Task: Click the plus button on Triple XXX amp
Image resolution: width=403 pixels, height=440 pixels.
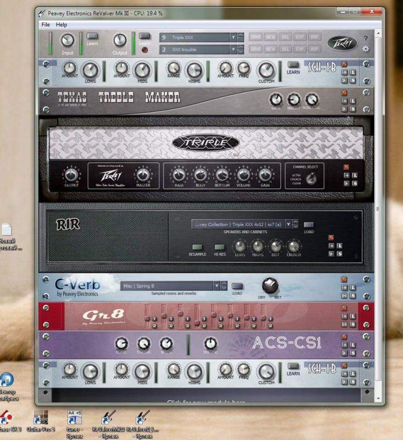Action: point(346,175)
